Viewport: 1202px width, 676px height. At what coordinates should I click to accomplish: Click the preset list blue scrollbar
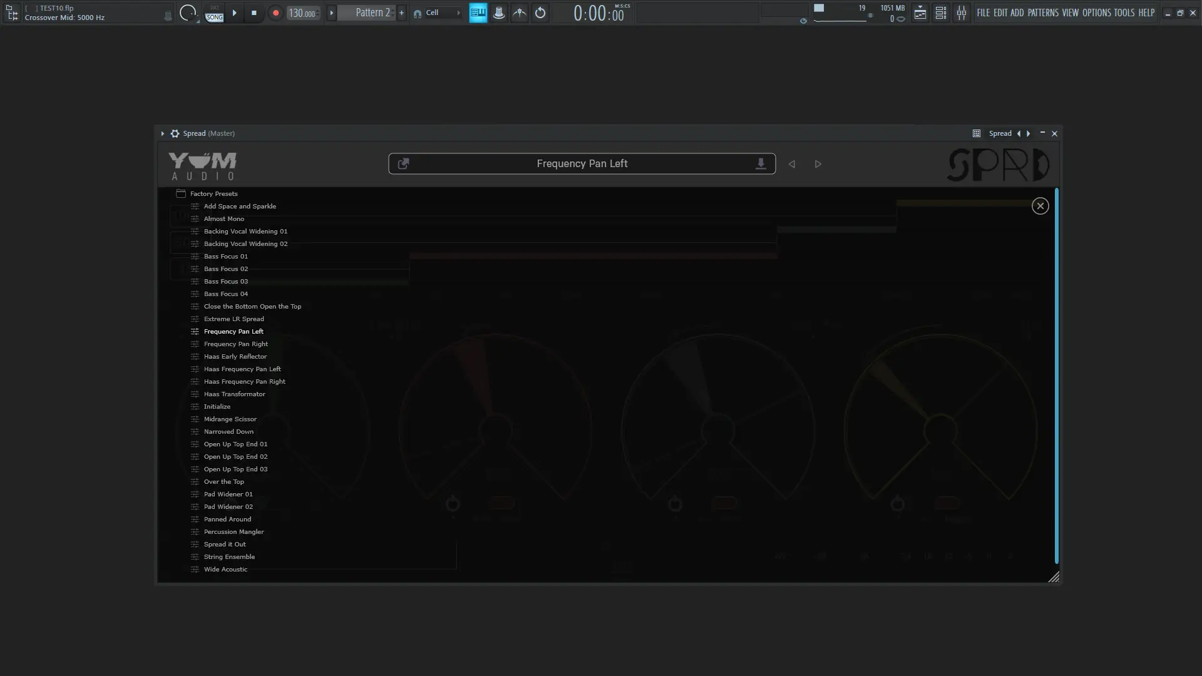1056,376
